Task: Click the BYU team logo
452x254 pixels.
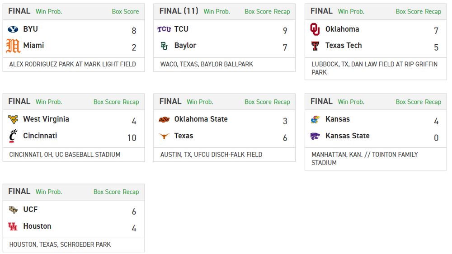Action: pyautogui.click(x=13, y=29)
